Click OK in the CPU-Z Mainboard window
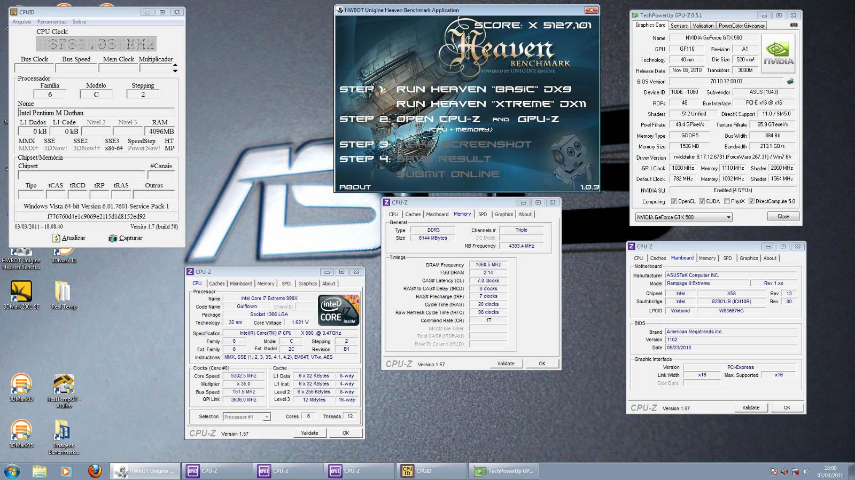The image size is (855, 480). click(787, 407)
